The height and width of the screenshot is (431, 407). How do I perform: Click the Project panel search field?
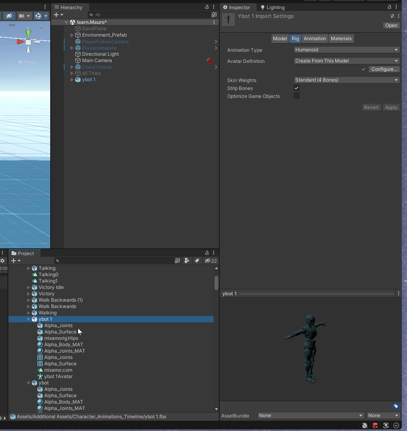[x=116, y=261]
